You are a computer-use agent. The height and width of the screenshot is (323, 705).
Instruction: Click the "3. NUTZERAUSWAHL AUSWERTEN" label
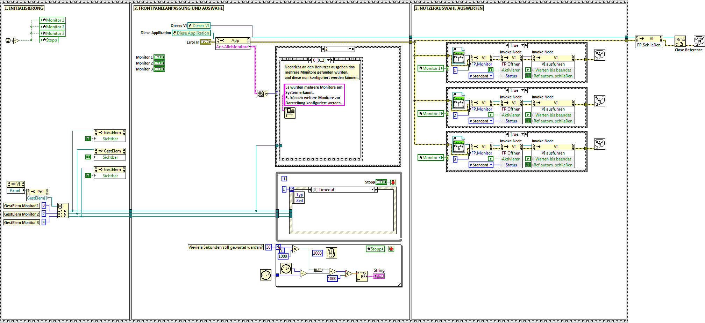coord(449,8)
